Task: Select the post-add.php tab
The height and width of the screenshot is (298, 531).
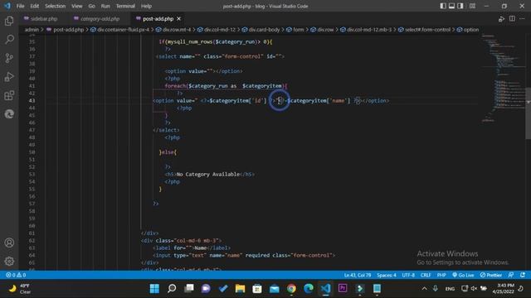Action: (x=158, y=19)
